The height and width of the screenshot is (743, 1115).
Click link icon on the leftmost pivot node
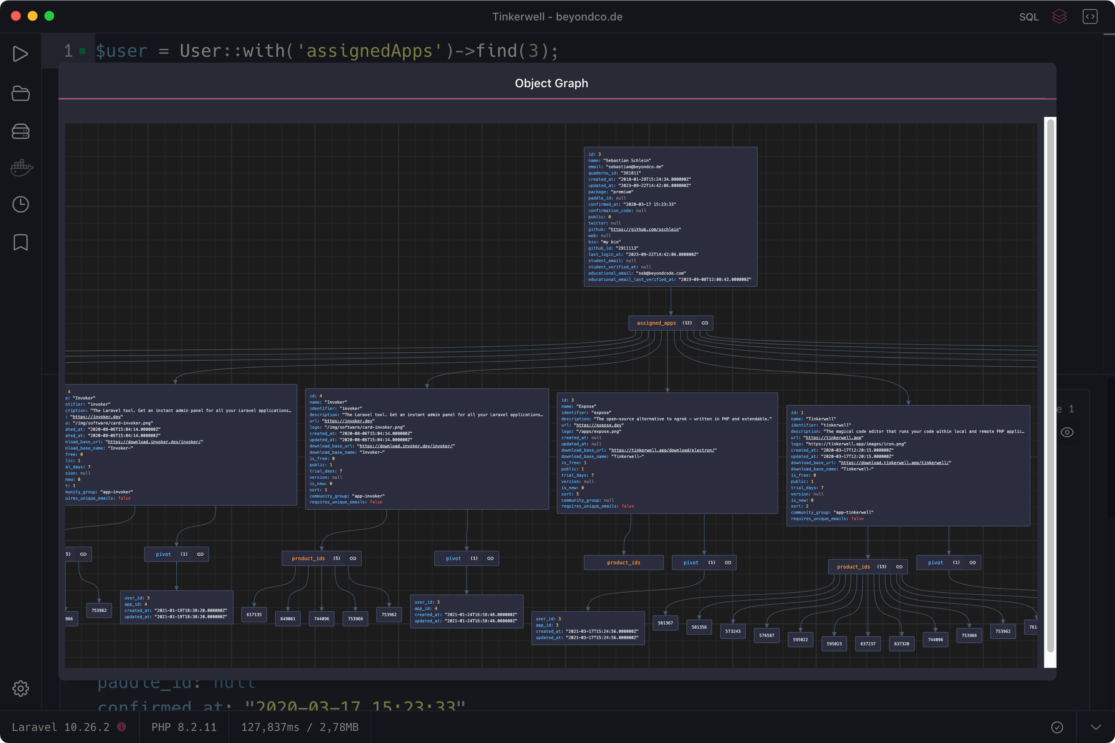point(200,554)
